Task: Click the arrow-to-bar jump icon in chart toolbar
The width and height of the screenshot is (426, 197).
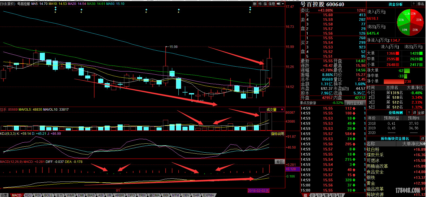Action: (278, 4)
